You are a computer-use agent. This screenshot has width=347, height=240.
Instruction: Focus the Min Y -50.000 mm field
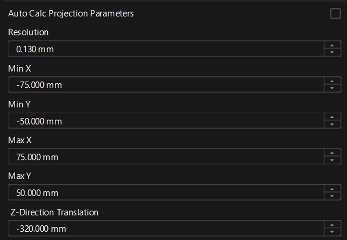tap(166, 121)
